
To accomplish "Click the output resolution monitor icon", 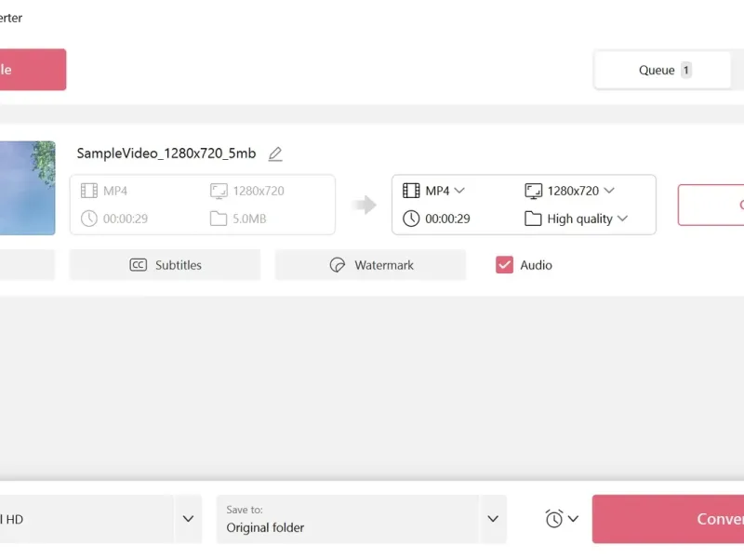I will [533, 192].
